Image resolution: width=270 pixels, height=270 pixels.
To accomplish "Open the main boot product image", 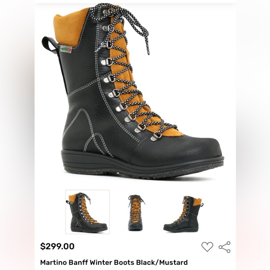I will click(133, 91).
